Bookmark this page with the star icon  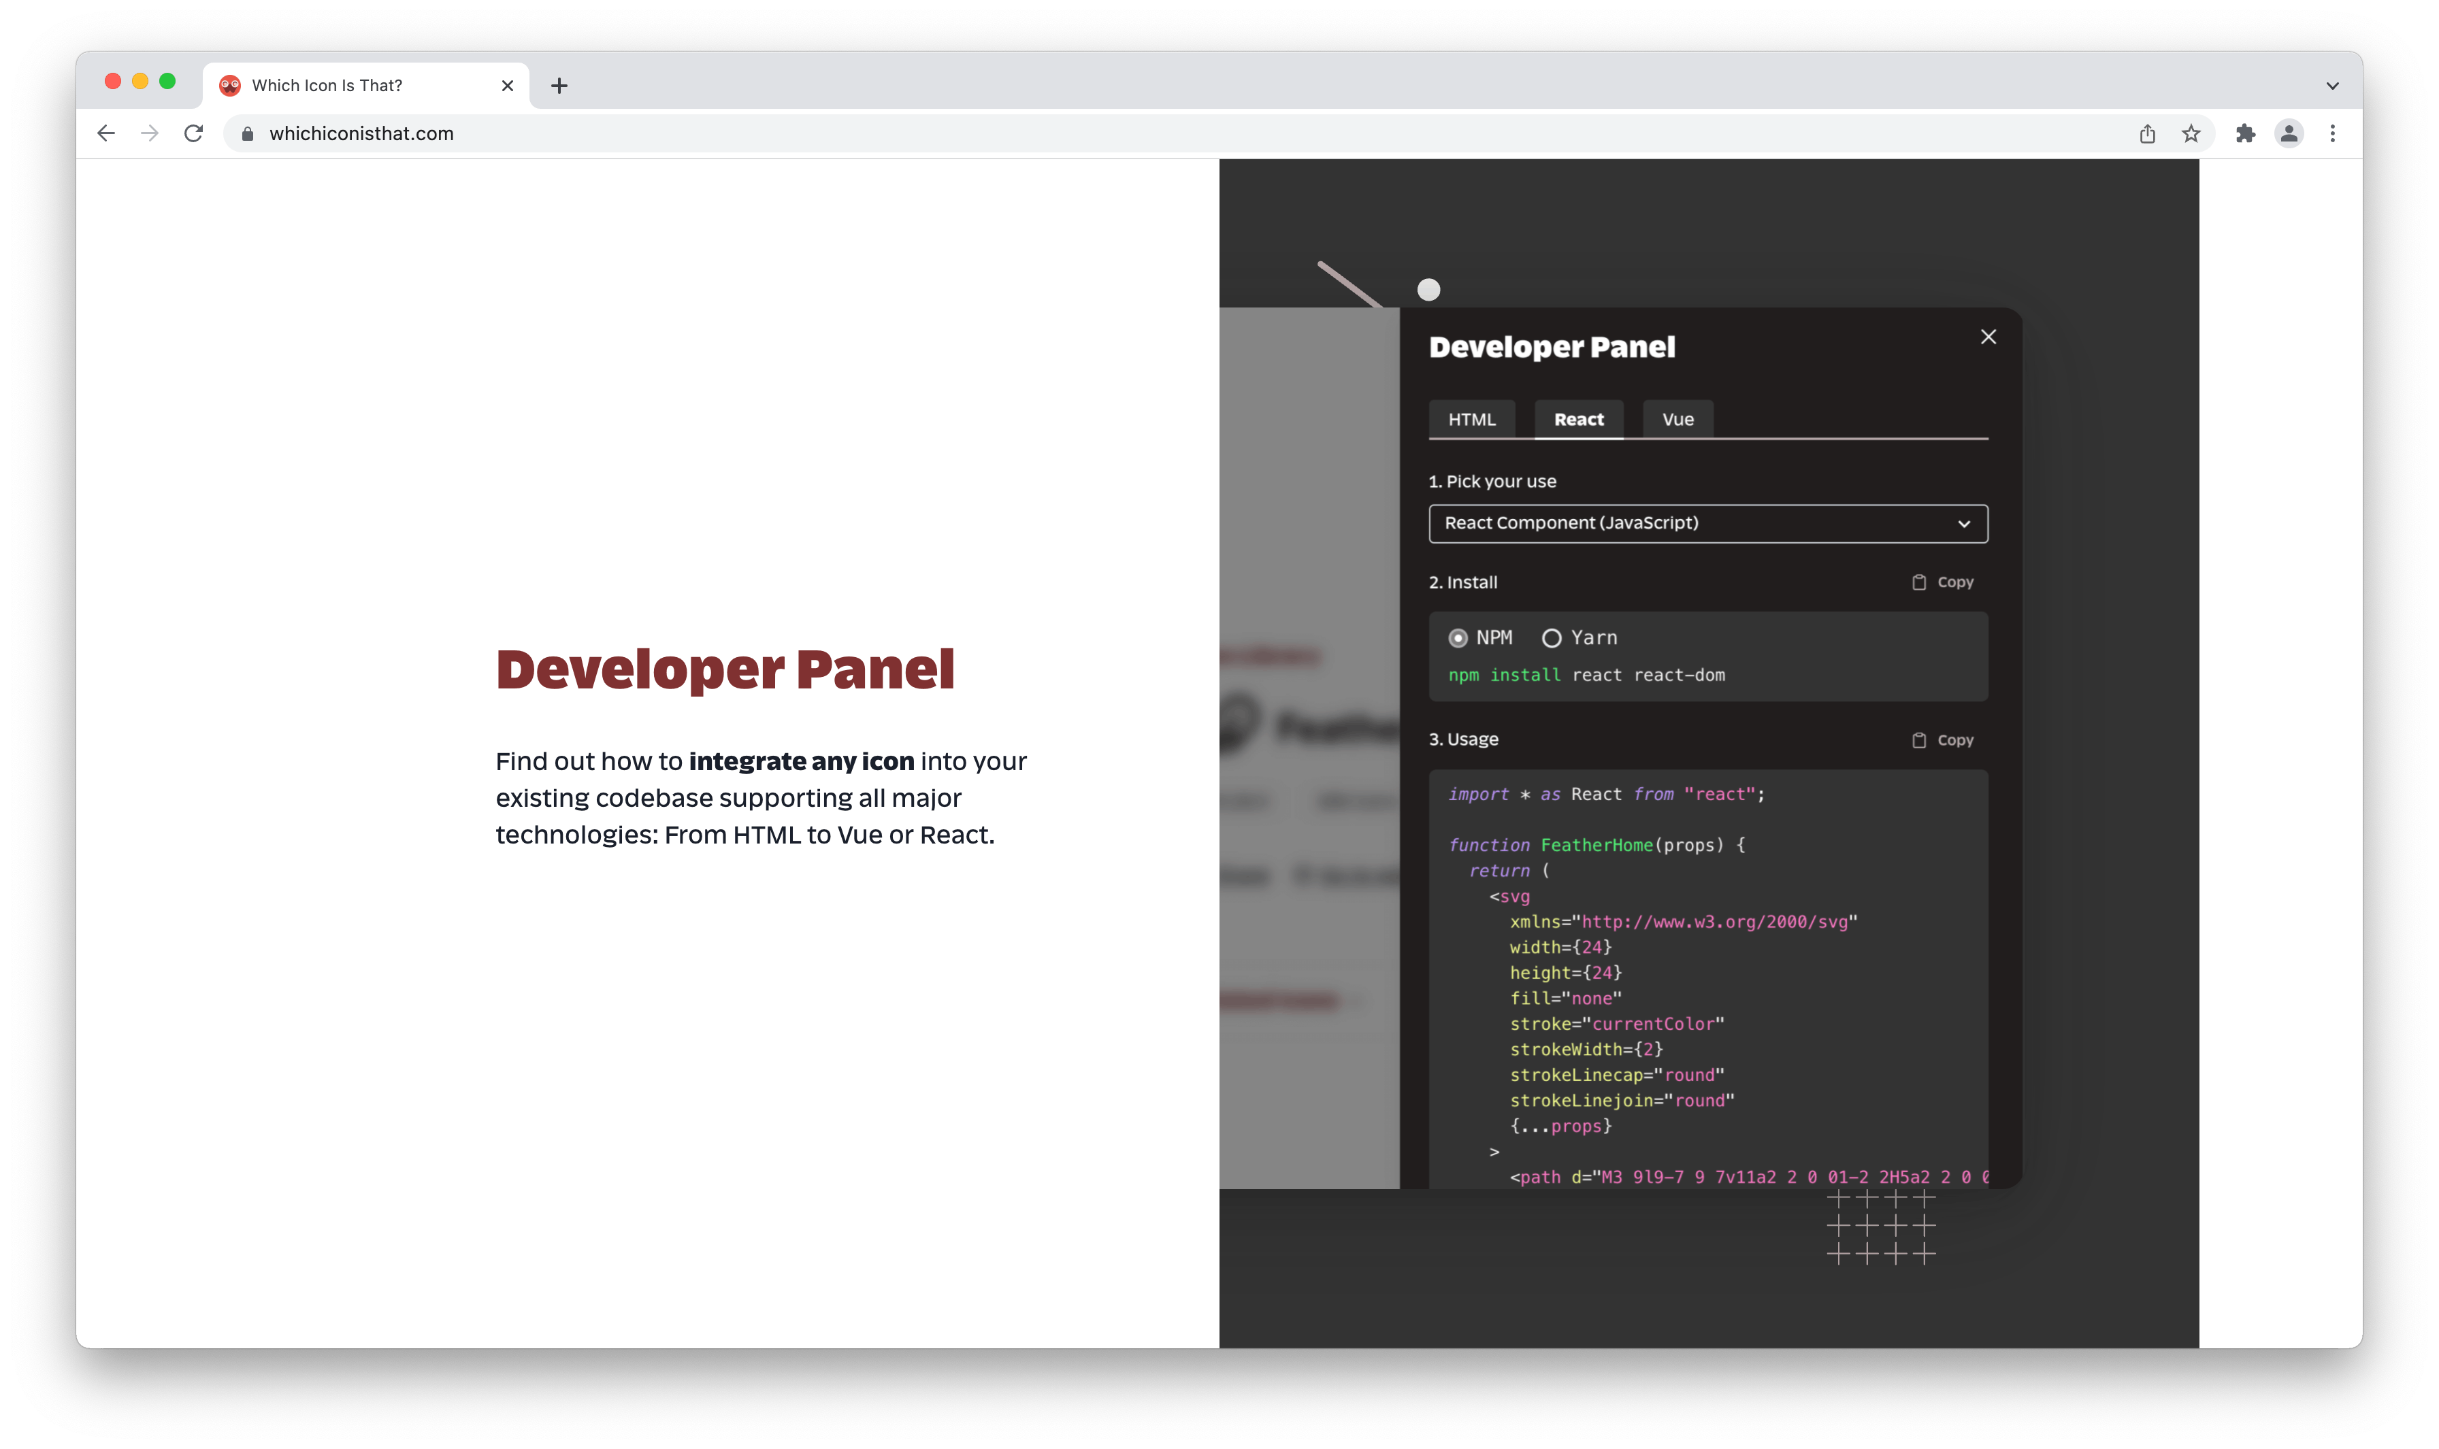(x=2191, y=134)
